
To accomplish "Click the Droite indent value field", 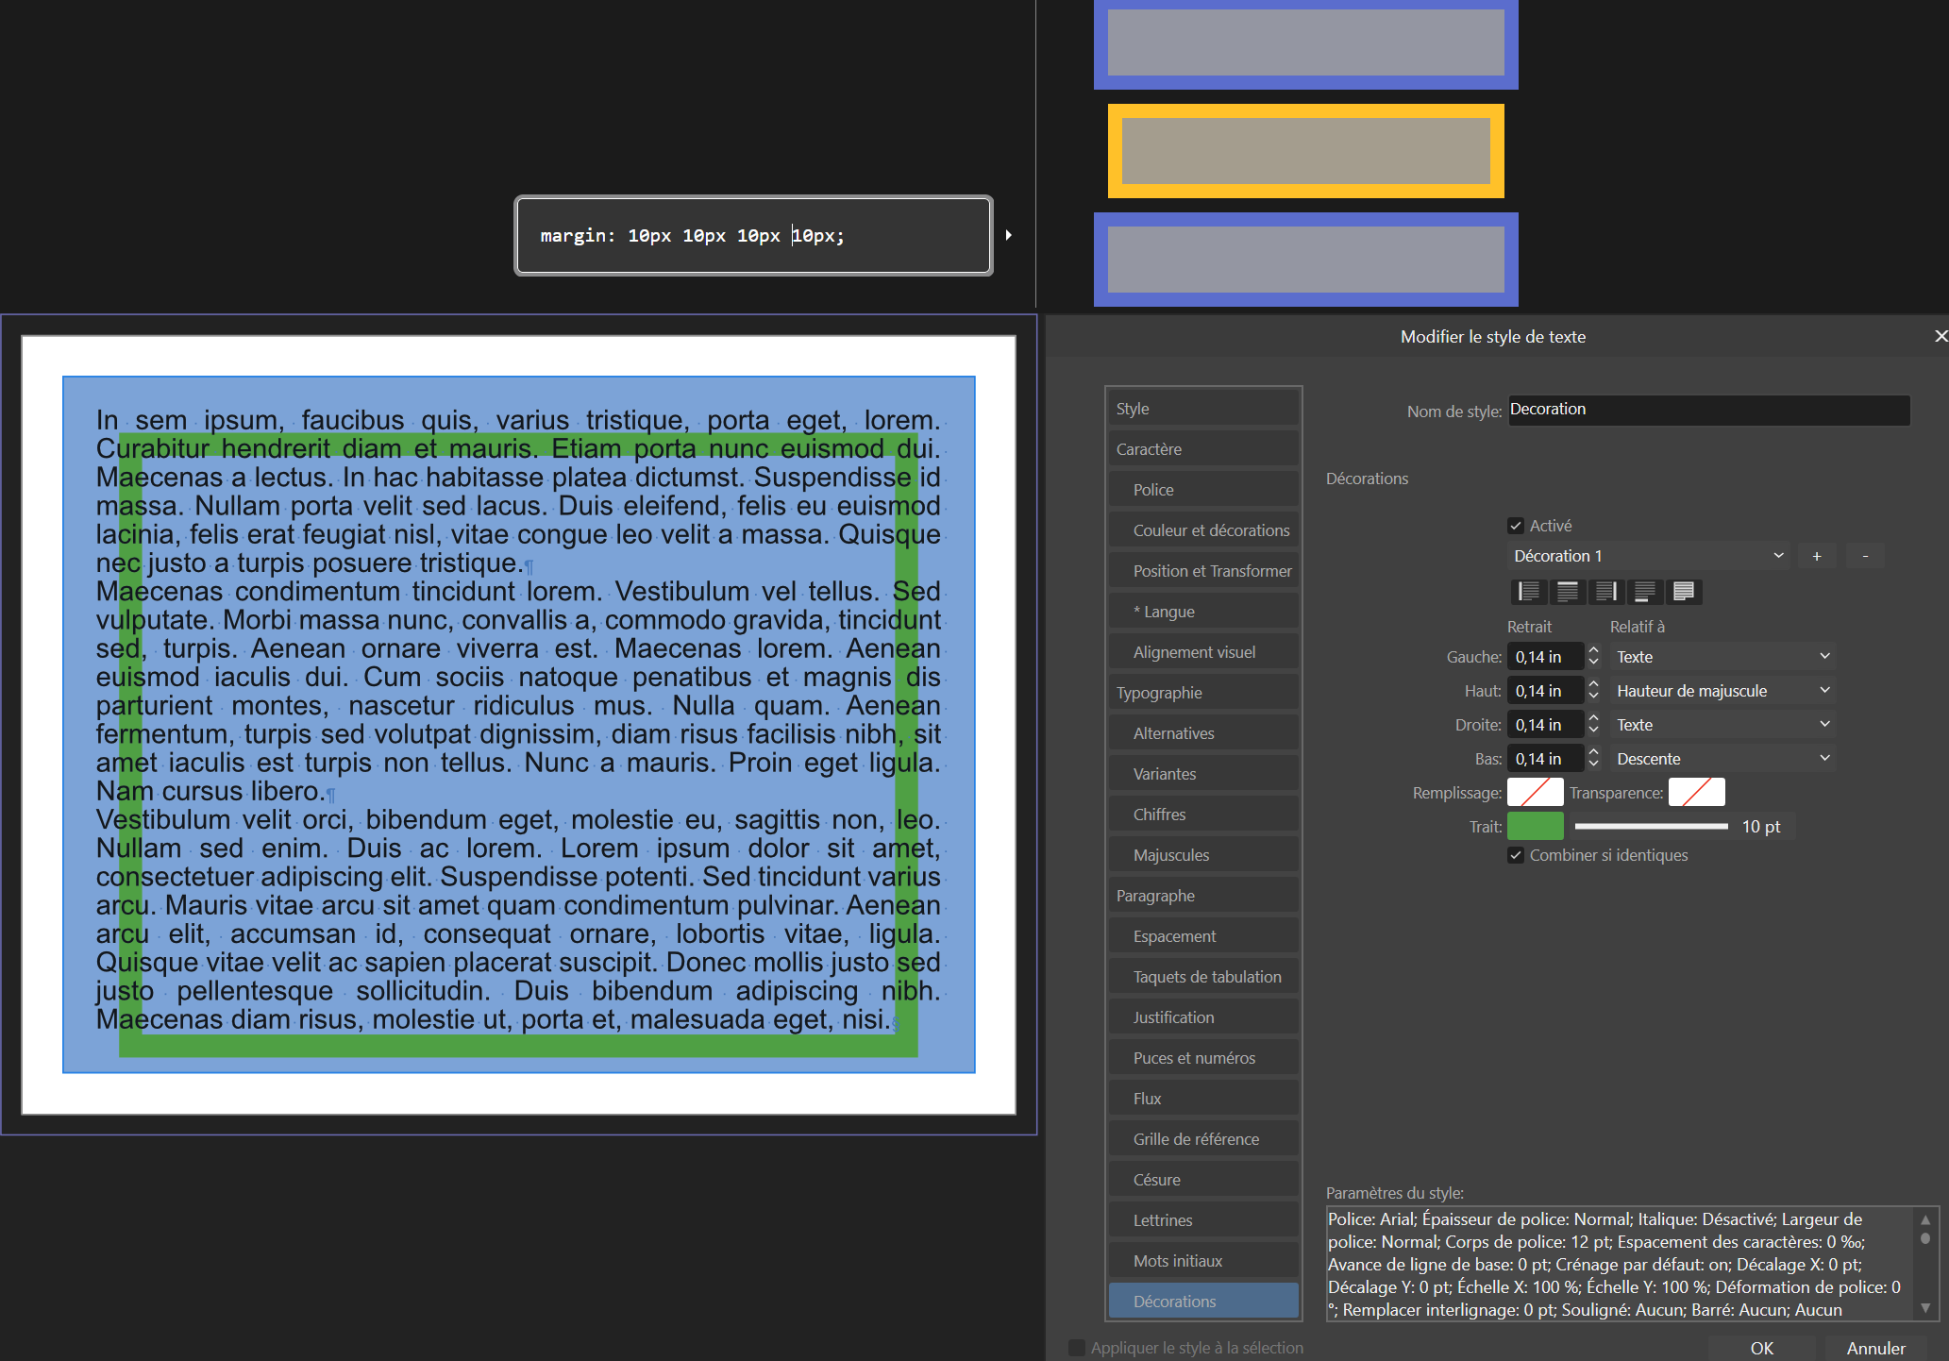I will coord(1545,725).
